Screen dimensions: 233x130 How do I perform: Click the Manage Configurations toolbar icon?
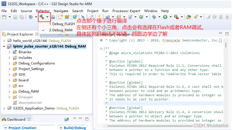pos(31,17)
